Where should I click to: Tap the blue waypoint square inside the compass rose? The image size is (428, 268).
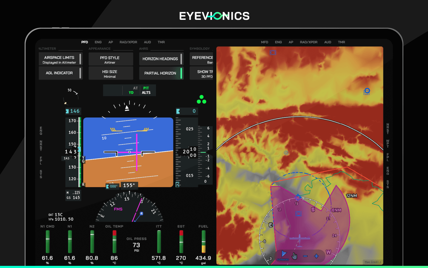[x=299, y=214]
